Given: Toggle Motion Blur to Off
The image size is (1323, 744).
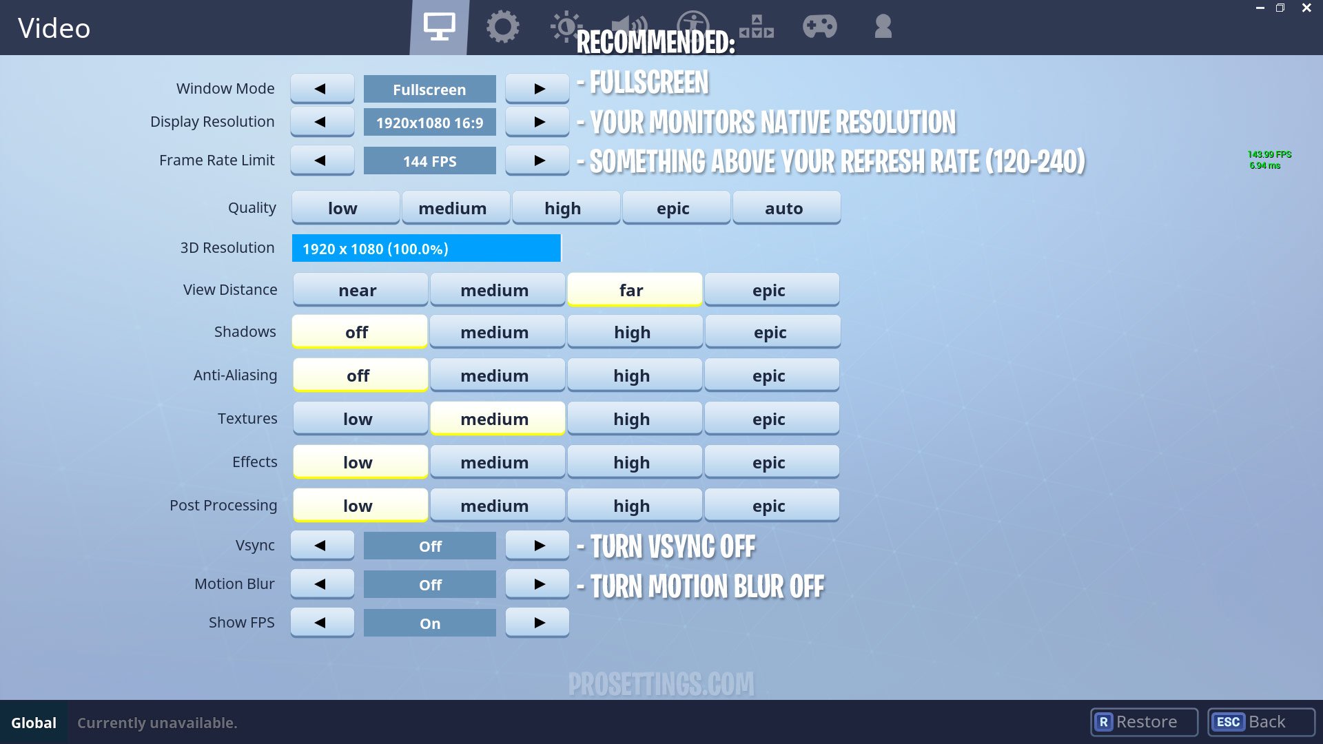Looking at the screenshot, I should [430, 584].
